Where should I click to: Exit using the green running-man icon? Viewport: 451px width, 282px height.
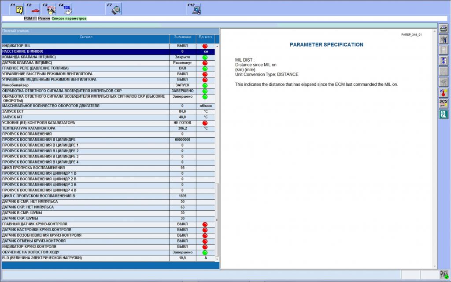[x=444, y=114]
